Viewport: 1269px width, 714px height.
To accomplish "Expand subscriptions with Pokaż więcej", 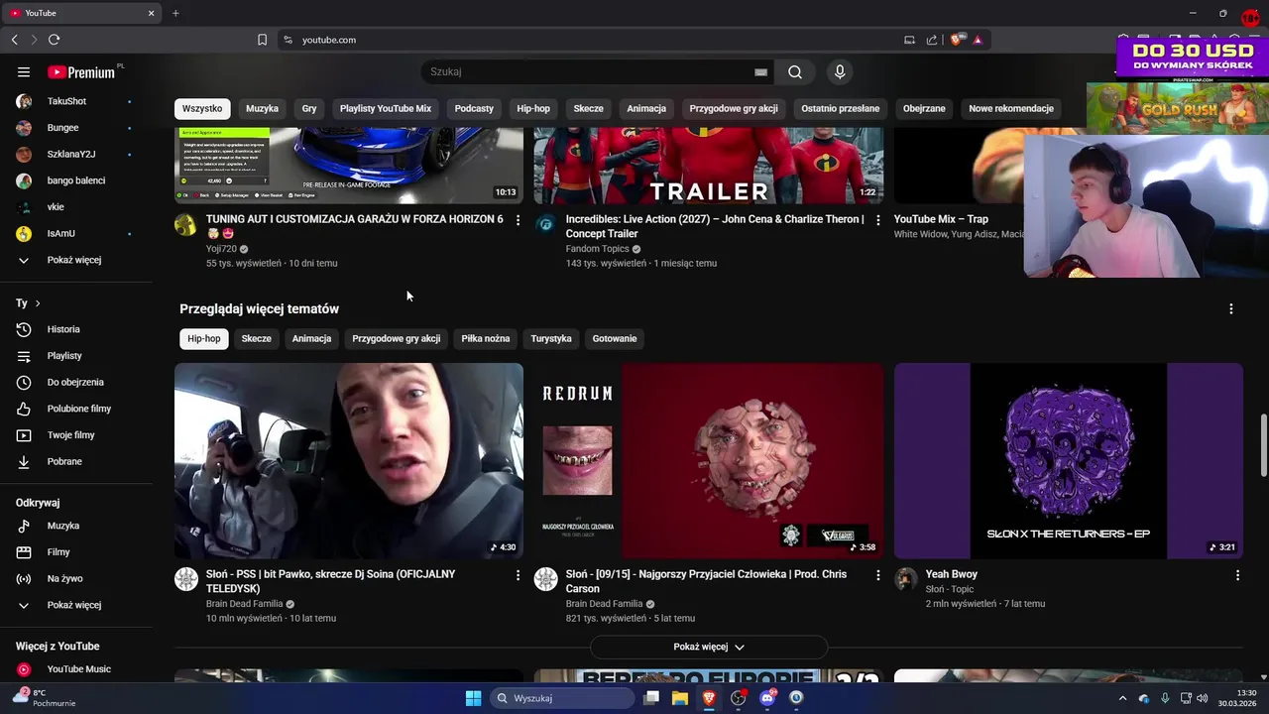I will pyautogui.click(x=76, y=260).
